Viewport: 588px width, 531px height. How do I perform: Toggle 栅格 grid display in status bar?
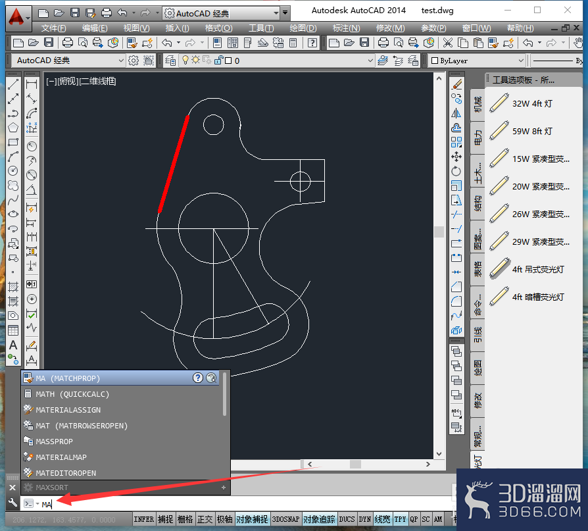point(185,519)
